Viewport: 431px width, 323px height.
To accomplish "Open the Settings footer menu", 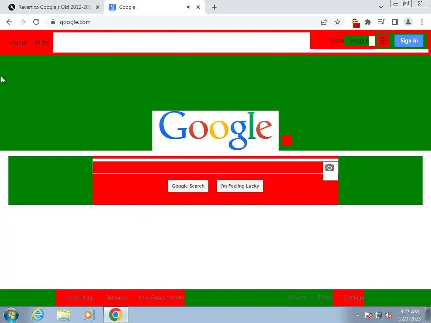I will pos(354,297).
